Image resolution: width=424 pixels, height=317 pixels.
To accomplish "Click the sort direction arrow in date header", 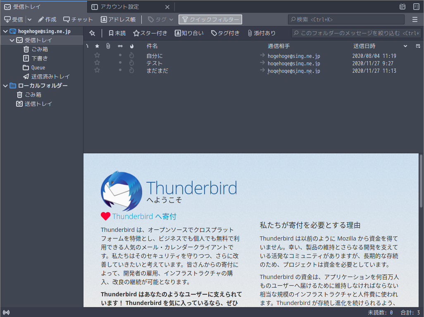I will click(405, 46).
